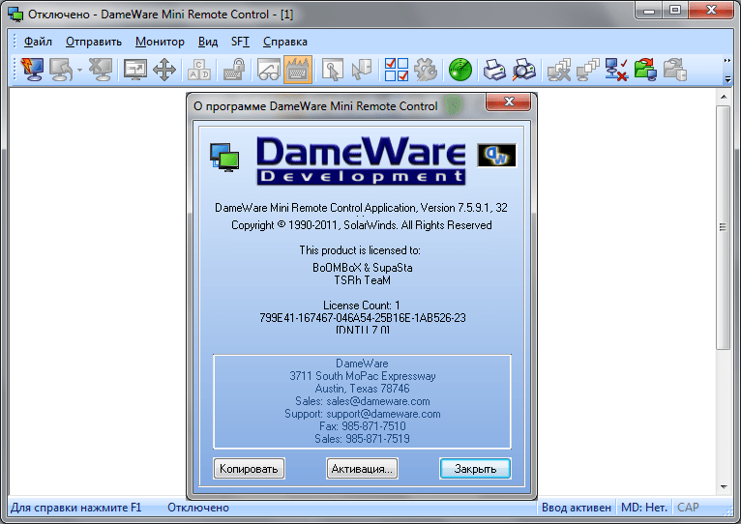
Task: Click the BoOMBoX & SupaSta licensee text
Action: pos(363,268)
